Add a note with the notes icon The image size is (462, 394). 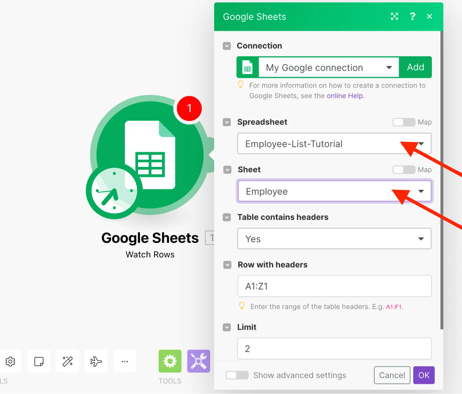(39, 361)
